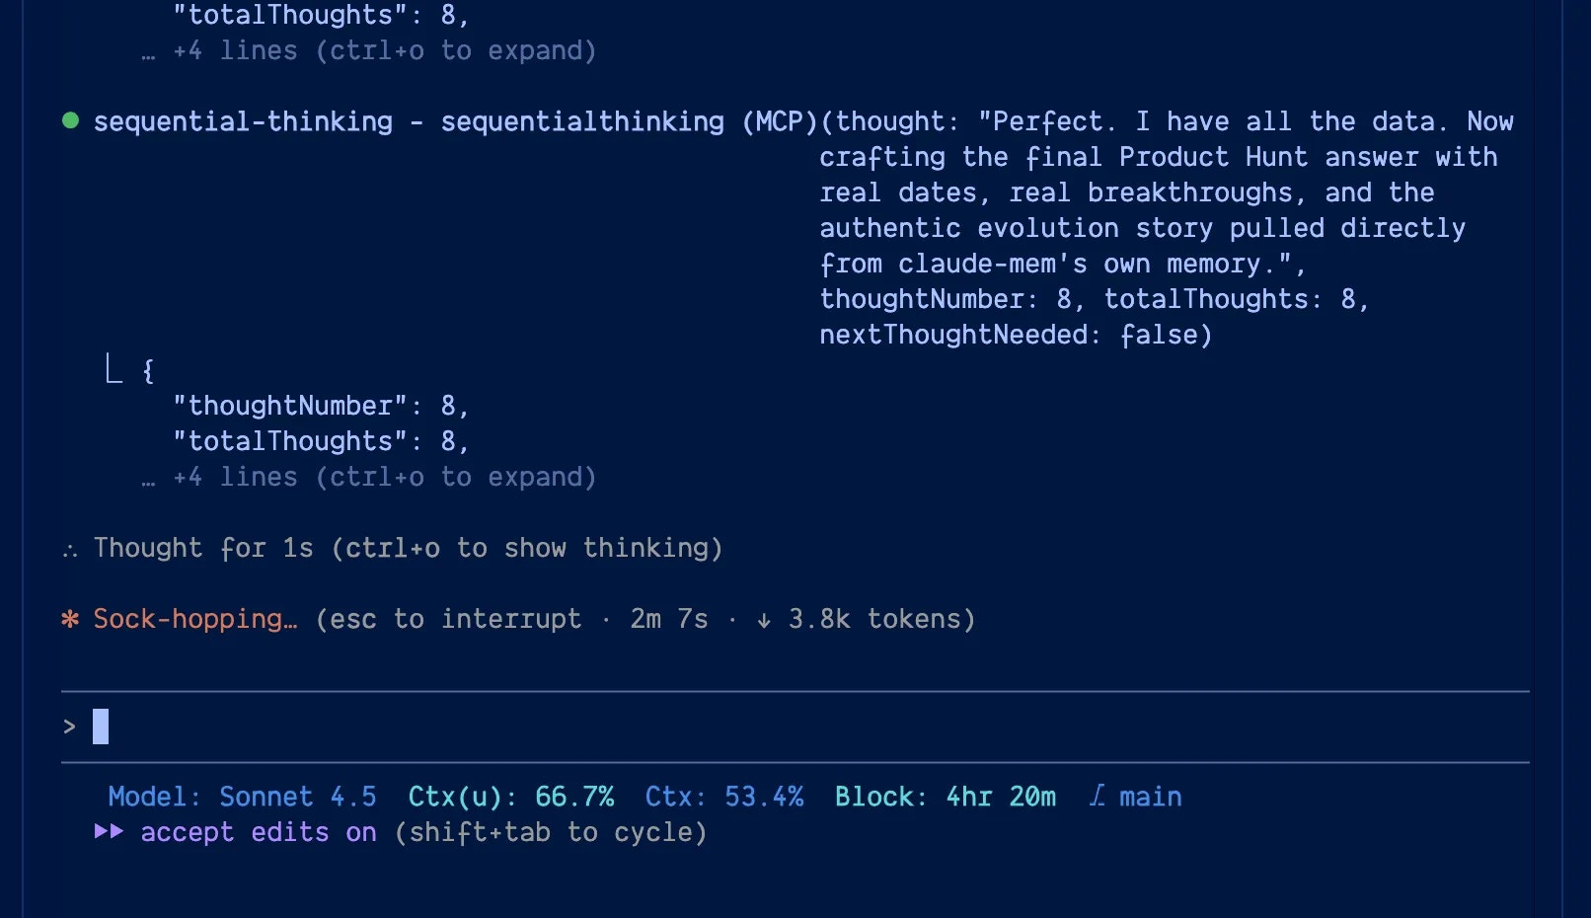
Task: Select the Block: 4hr 20m status item
Action: [x=945, y=797]
